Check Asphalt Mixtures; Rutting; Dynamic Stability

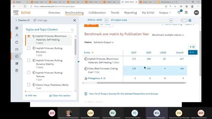click(x=29, y=60)
